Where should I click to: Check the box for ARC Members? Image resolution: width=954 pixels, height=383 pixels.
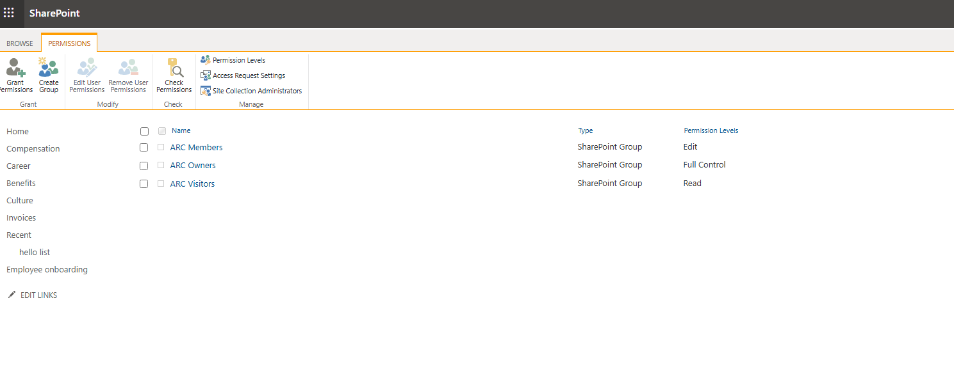tap(144, 148)
